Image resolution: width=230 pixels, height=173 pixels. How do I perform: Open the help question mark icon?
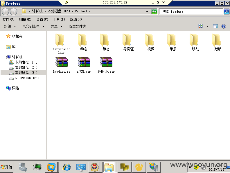pos(223,26)
